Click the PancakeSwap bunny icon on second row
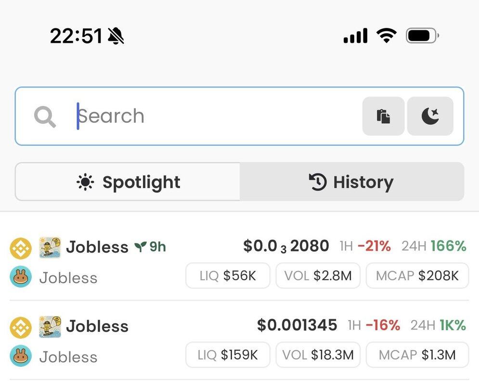This screenshot has height=385, width=479. tap(21, 356)
